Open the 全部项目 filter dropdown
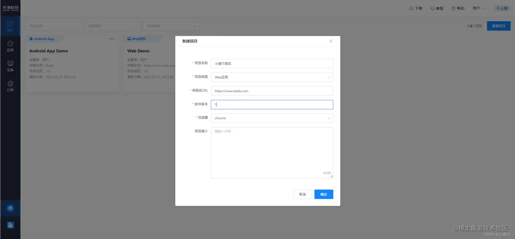515x239 pixels. click(x=112, y=26)
